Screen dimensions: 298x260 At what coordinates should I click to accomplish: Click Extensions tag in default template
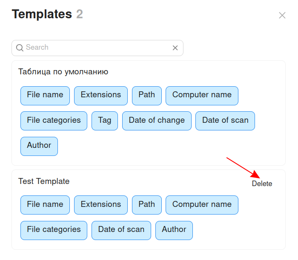[101, 95]
